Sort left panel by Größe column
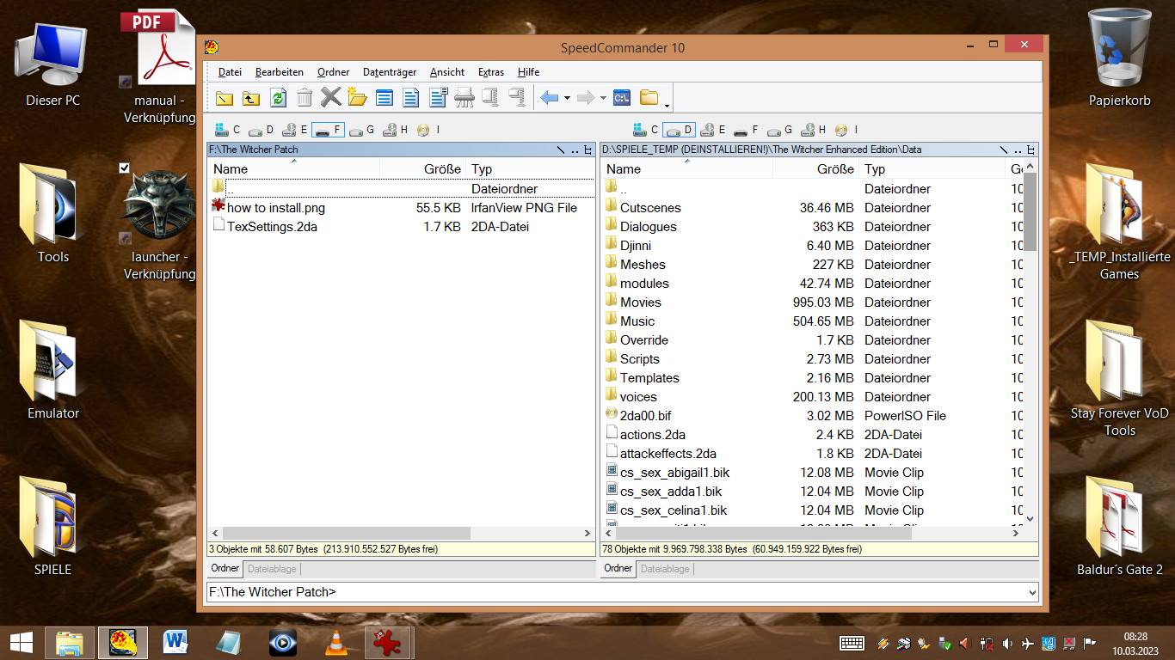1175x660 pixels. point(422,169)
